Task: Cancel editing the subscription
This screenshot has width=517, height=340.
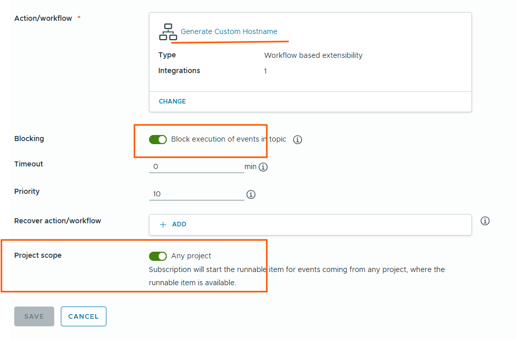Action: (x=84, y=316)
